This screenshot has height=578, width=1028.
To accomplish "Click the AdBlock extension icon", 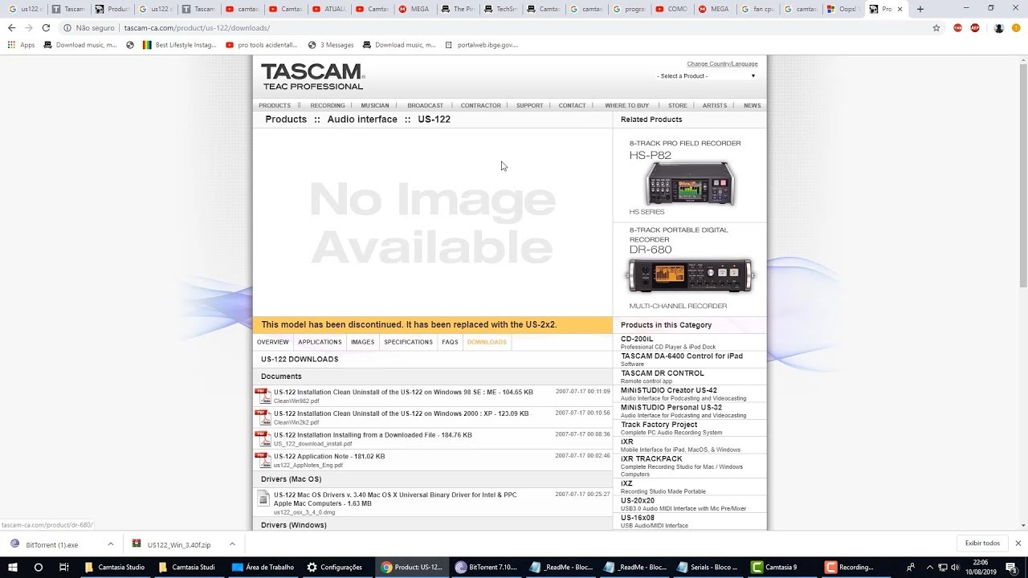I will coord(975,27).
